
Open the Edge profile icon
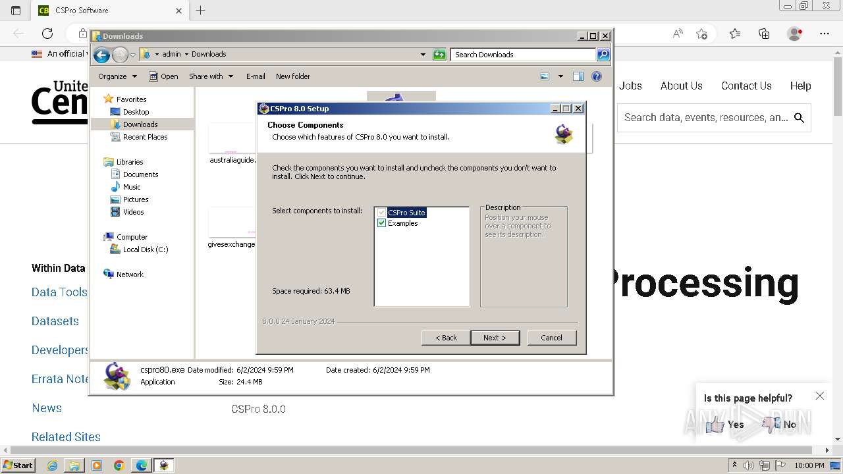pos(794,34)
